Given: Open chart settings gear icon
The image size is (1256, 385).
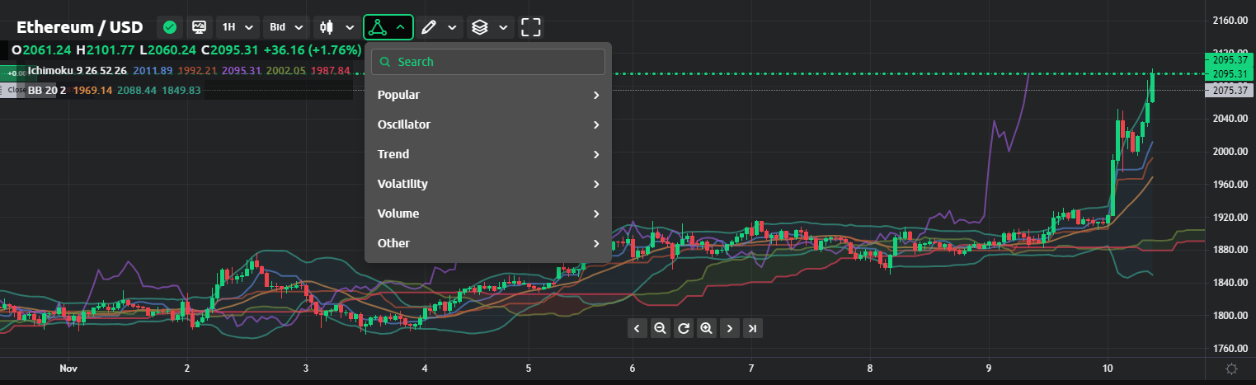Looking at the screenshot, I should 1231,369.
